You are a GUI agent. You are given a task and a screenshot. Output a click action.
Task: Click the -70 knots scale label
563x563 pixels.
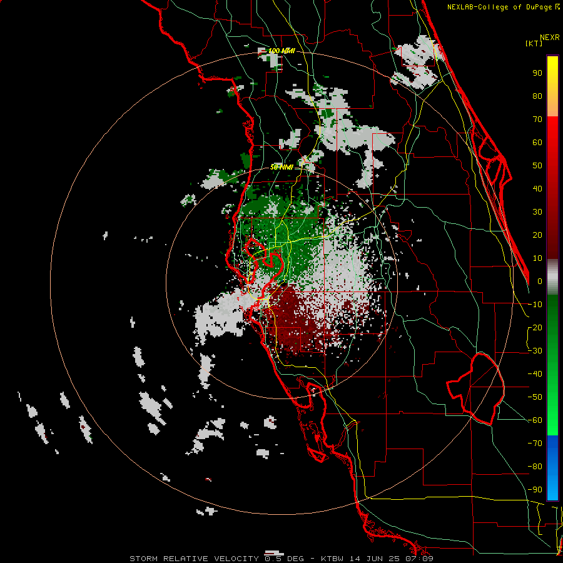coord(535,444)
